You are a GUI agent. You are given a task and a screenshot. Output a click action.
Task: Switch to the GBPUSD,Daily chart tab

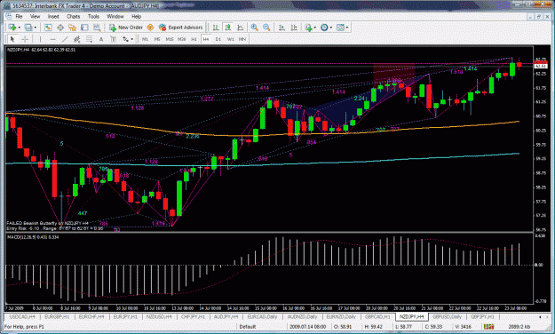click(447, 316)
